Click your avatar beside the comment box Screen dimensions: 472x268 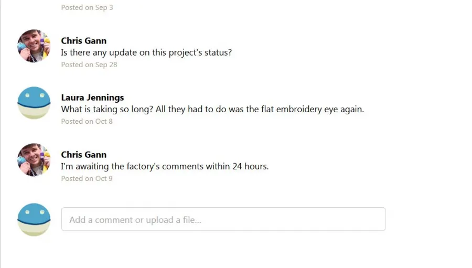[34, 219]
